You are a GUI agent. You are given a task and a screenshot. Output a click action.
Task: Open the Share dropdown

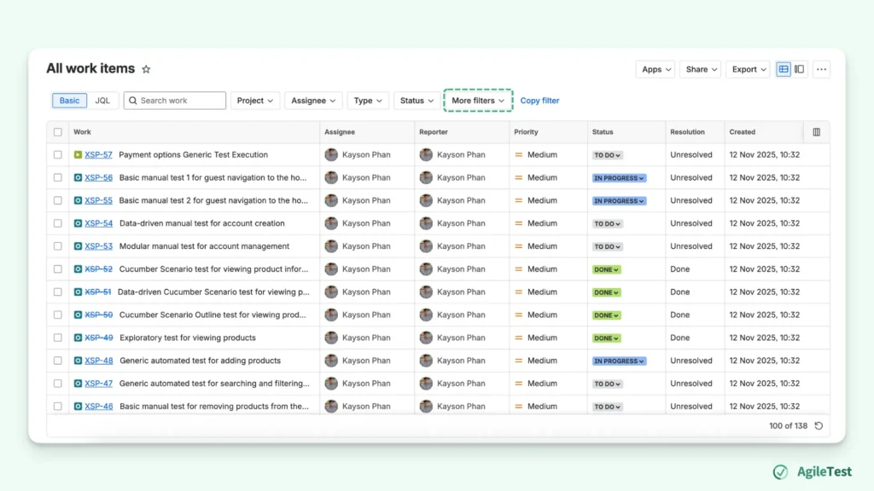pos(701,69)
